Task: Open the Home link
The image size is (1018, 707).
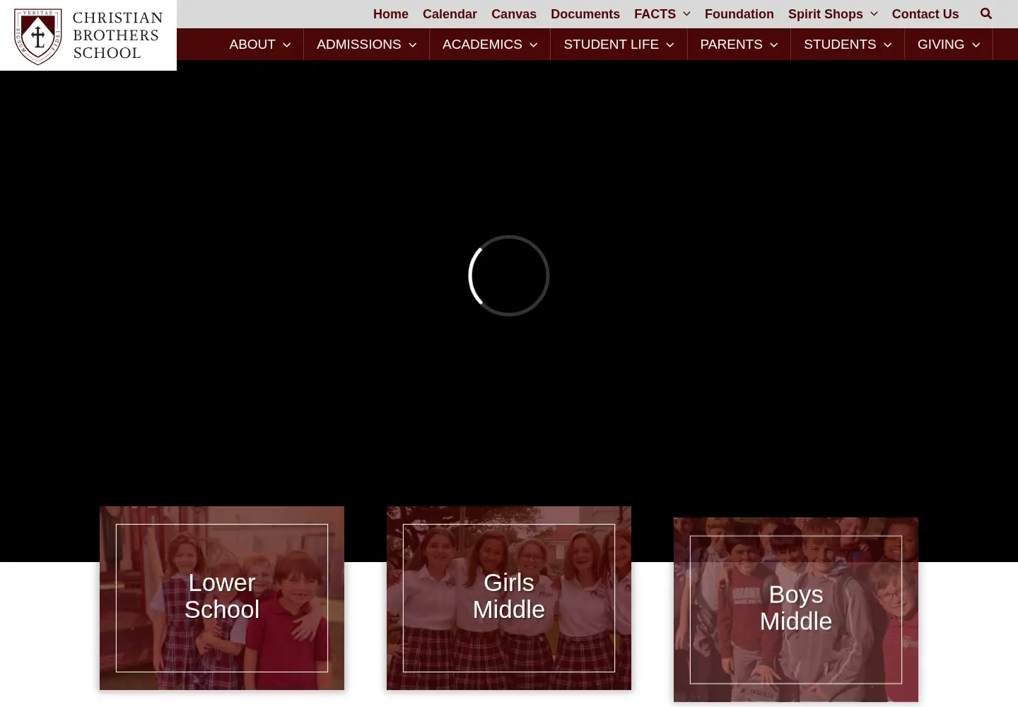Action: coord(391,14)
